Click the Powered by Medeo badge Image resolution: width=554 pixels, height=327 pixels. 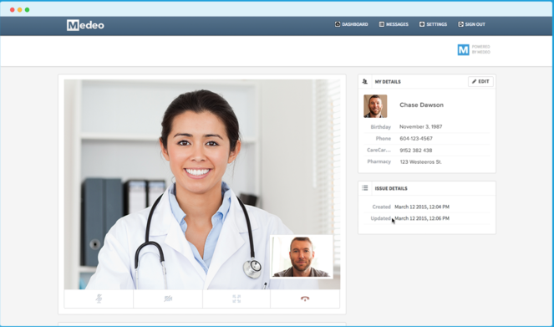pos(474,49)
